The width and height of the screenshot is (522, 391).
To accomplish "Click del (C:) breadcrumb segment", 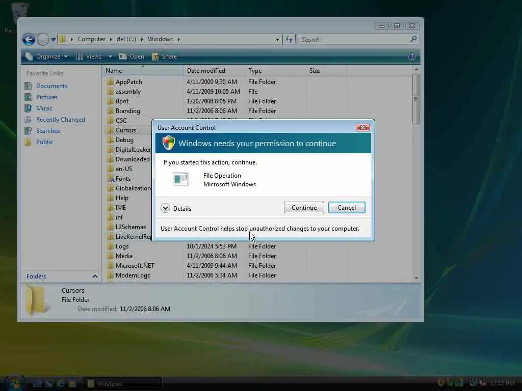I will [x=126, y=39].
